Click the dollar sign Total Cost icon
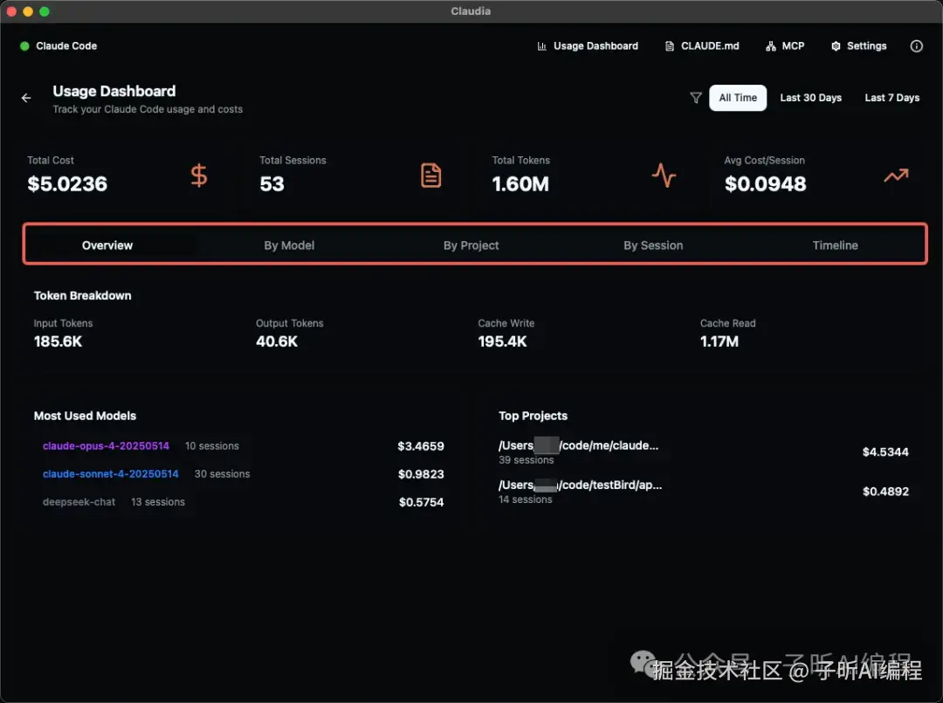Image resolution: width=943 pixels, height=703 pixels. click(x=199, y=176)
